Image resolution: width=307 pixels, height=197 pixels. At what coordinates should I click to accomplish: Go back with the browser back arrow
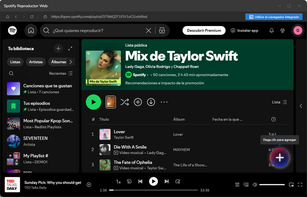pyautogui.click(x=16, y=17)
